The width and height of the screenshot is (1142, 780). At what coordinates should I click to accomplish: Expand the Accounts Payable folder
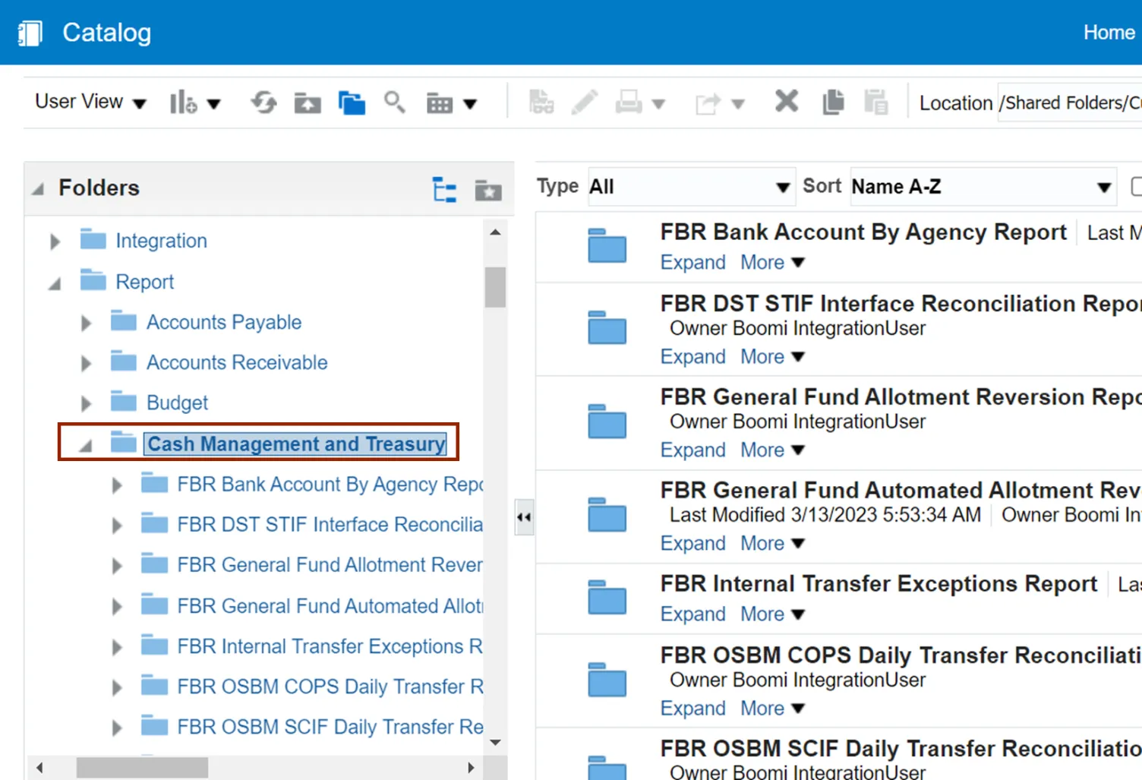[x=86, y=323]
